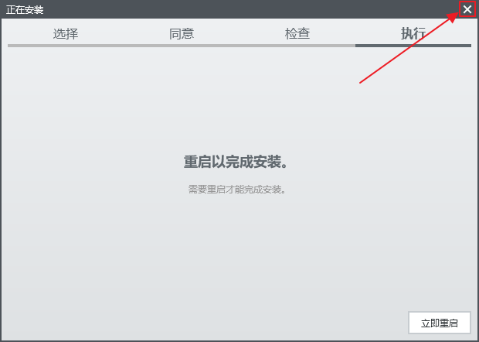Click the 正在安装 window title

click(x=25, y=10)
